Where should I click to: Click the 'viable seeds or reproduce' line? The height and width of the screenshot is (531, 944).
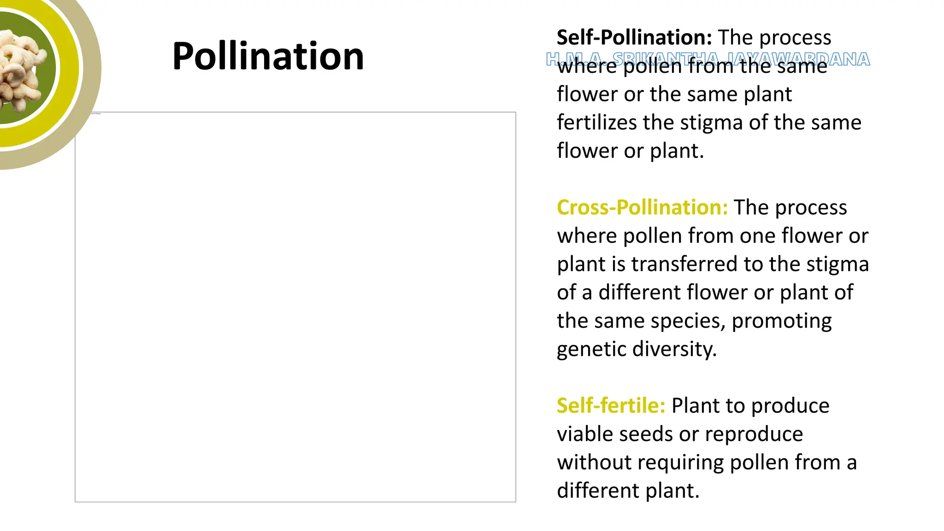679,434
